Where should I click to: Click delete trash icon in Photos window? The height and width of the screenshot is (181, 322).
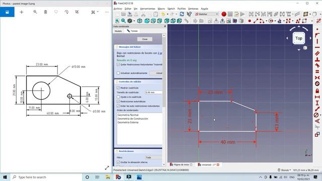coord(45,12)
